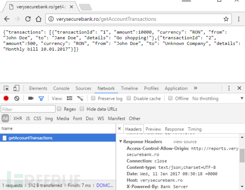
Task: Enable the Preserve log checkbox
Action: (93, 98)
